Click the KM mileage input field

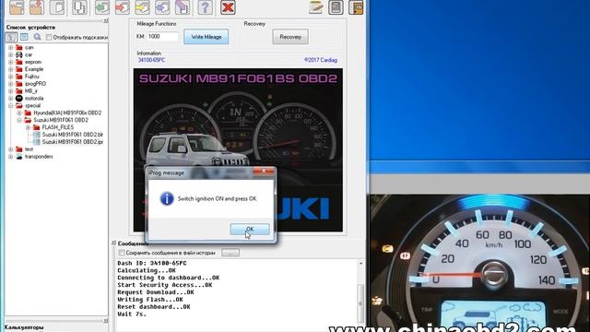pos(162,37)
